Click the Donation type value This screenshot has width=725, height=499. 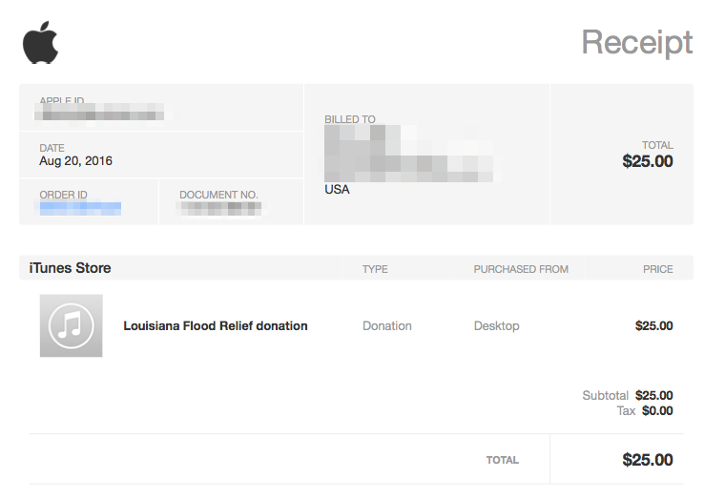pos(387,326)
